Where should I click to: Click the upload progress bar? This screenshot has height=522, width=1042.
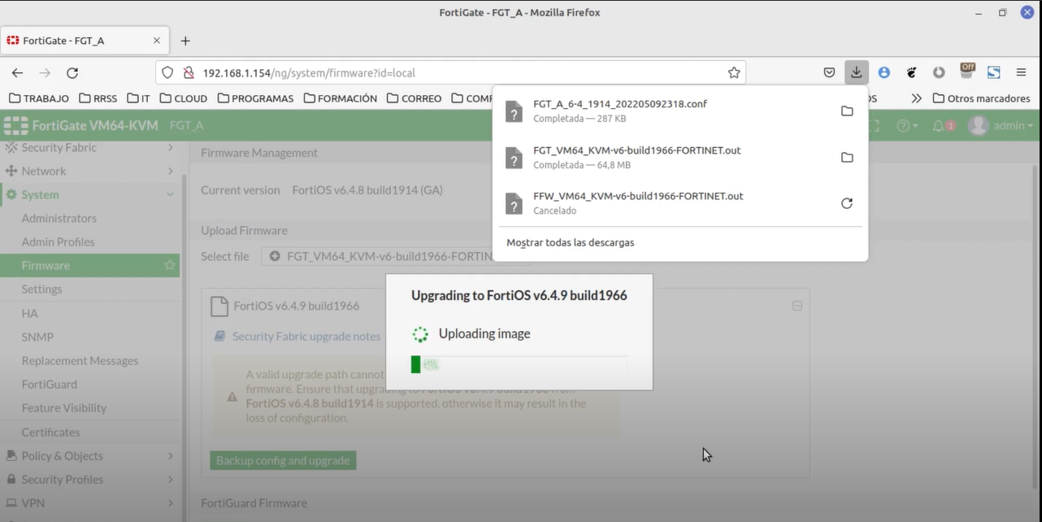click(x=519, y=364)
